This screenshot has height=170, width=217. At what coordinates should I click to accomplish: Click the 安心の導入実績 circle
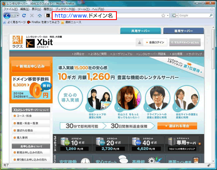[70, 97]
